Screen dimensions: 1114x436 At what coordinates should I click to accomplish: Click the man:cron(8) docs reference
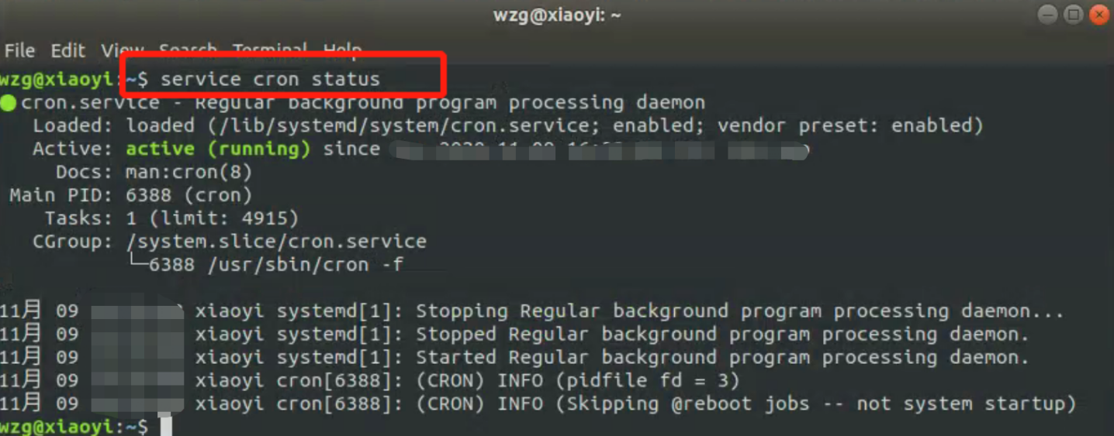(189, 172)
